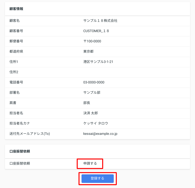Click the kessai@example.co.jp email address
Screen dimensions: 195x188
pos(100,134)
